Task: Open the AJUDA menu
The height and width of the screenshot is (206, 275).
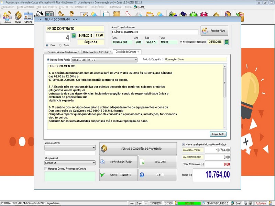Action: (x=128, y=7)
